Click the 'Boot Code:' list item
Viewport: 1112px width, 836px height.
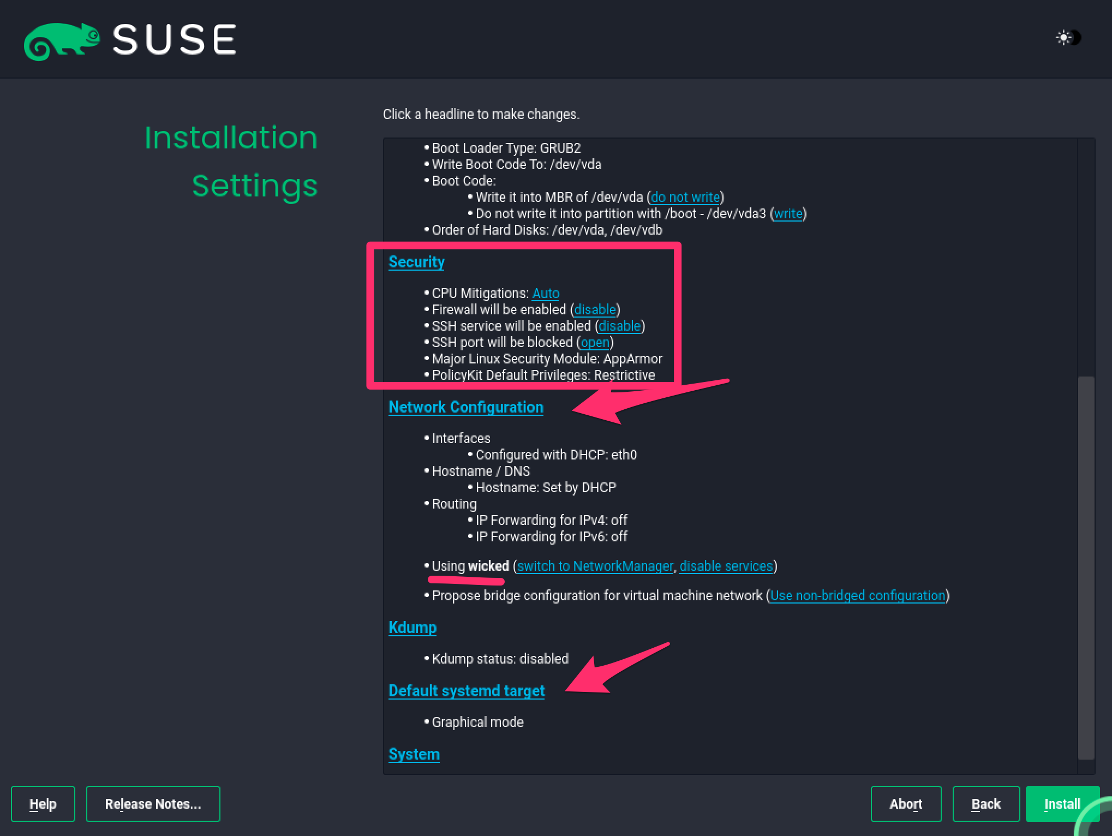(464, 181)
